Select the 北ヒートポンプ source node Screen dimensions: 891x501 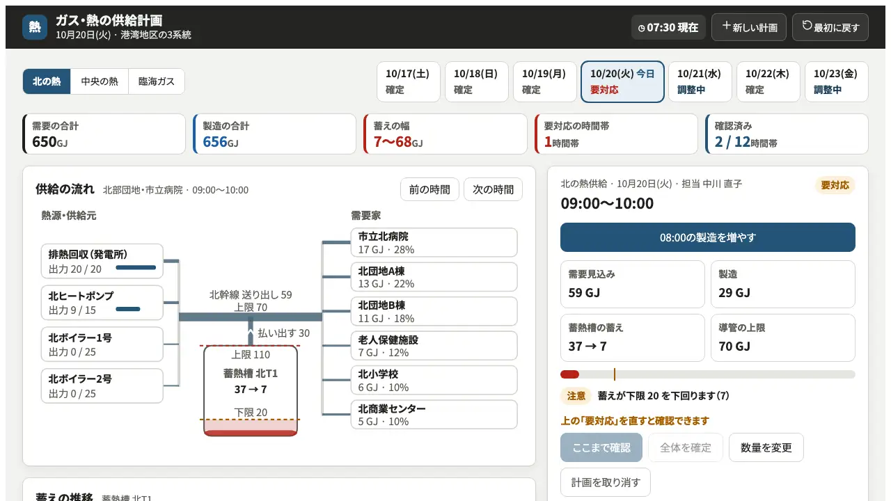[x=102, y=303]
